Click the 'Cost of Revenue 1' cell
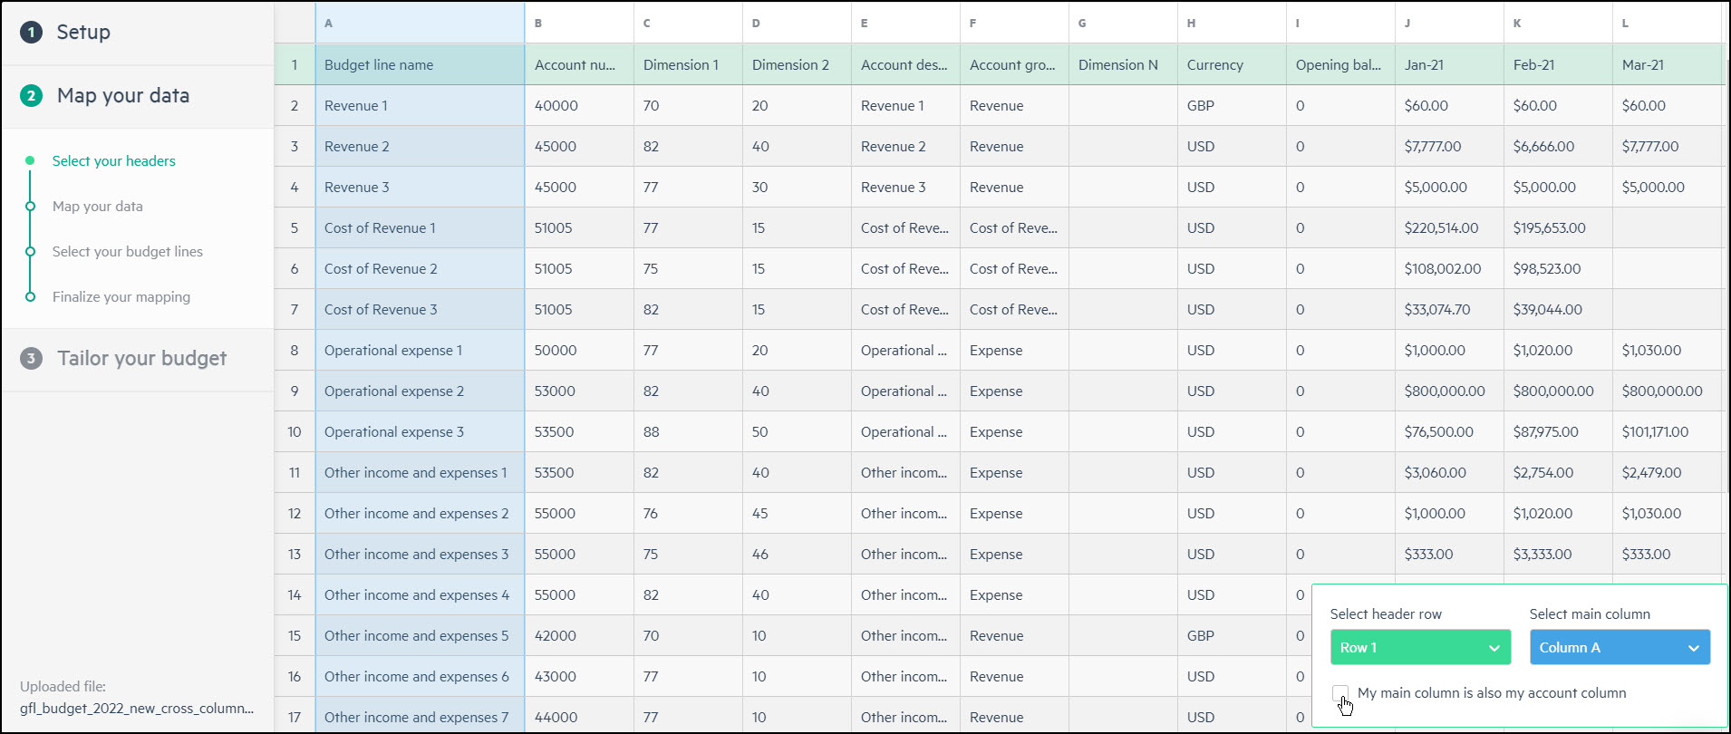Viewport: 1731px width, 734px height. coord(420,227)
